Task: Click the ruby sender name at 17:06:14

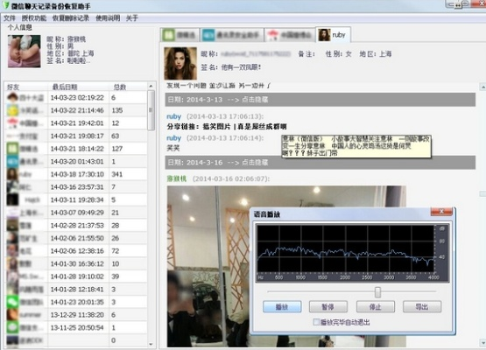Action: [174, 138]
